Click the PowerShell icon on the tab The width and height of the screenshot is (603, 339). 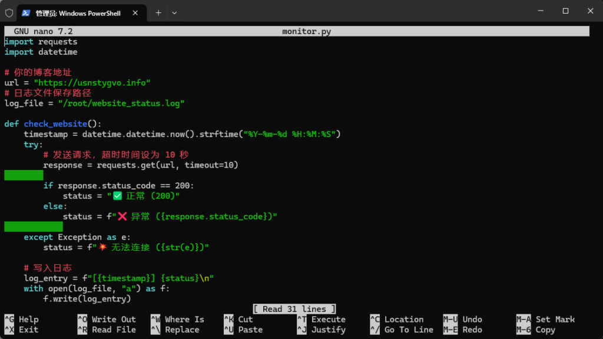(26, 13)
